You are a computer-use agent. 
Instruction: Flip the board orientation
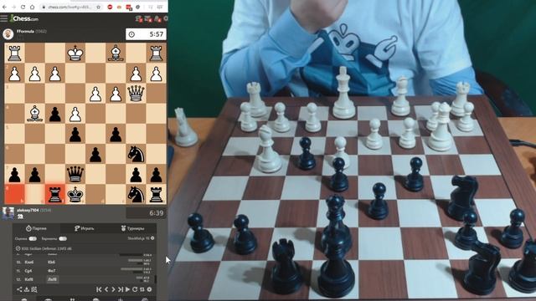tap(142, 289)
